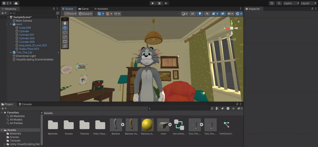Viewport: 318px width, 147px height.
Task: Select the Textures folder in Assets tree
Action: tap(15, 141)
